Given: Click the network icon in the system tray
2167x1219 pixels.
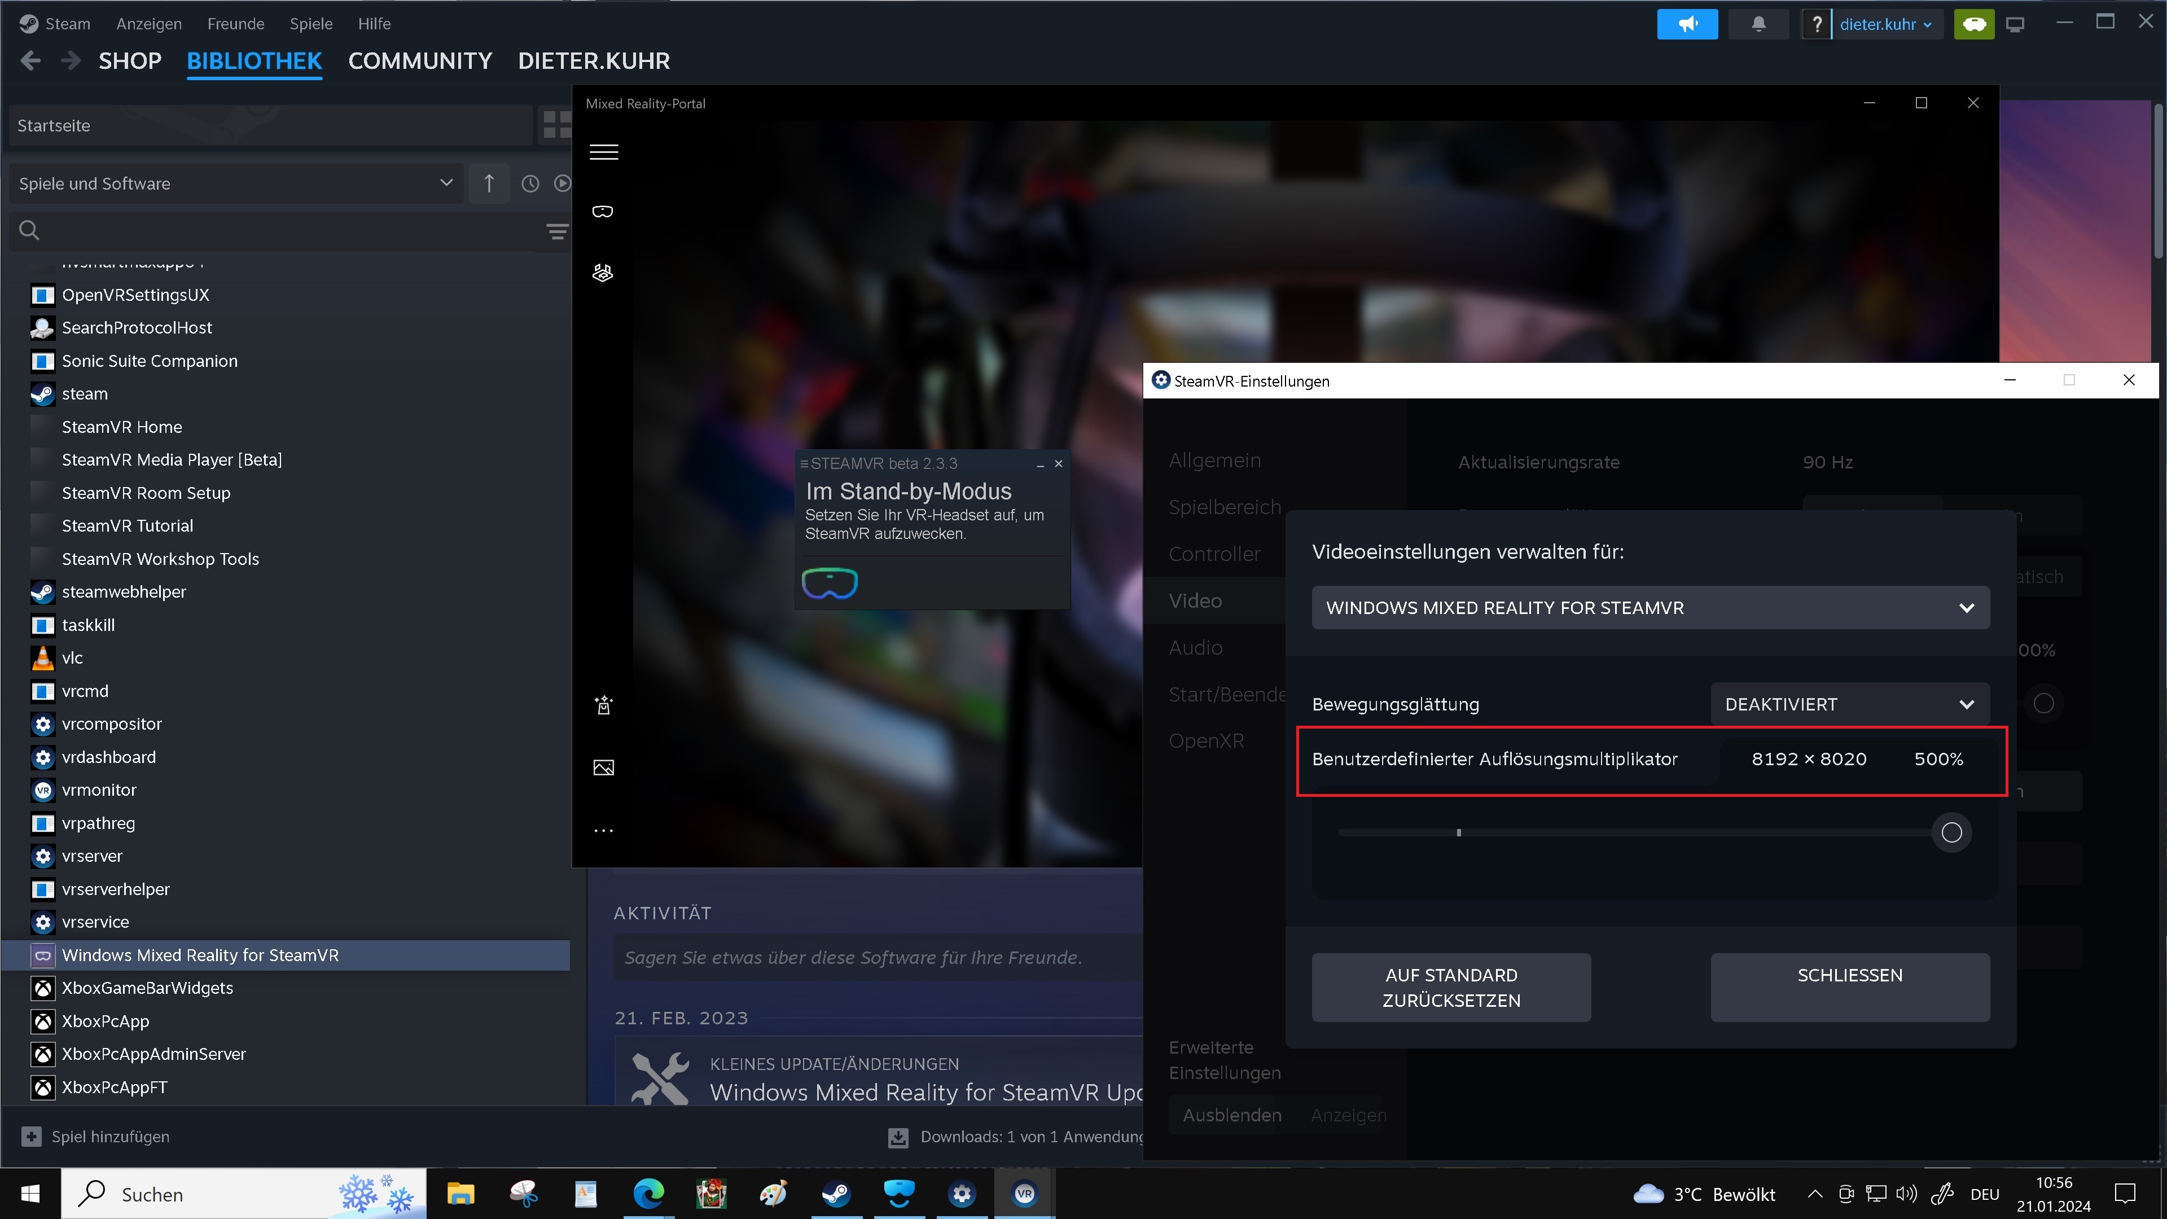Looking at the screenshot, I should 1876,1194.
